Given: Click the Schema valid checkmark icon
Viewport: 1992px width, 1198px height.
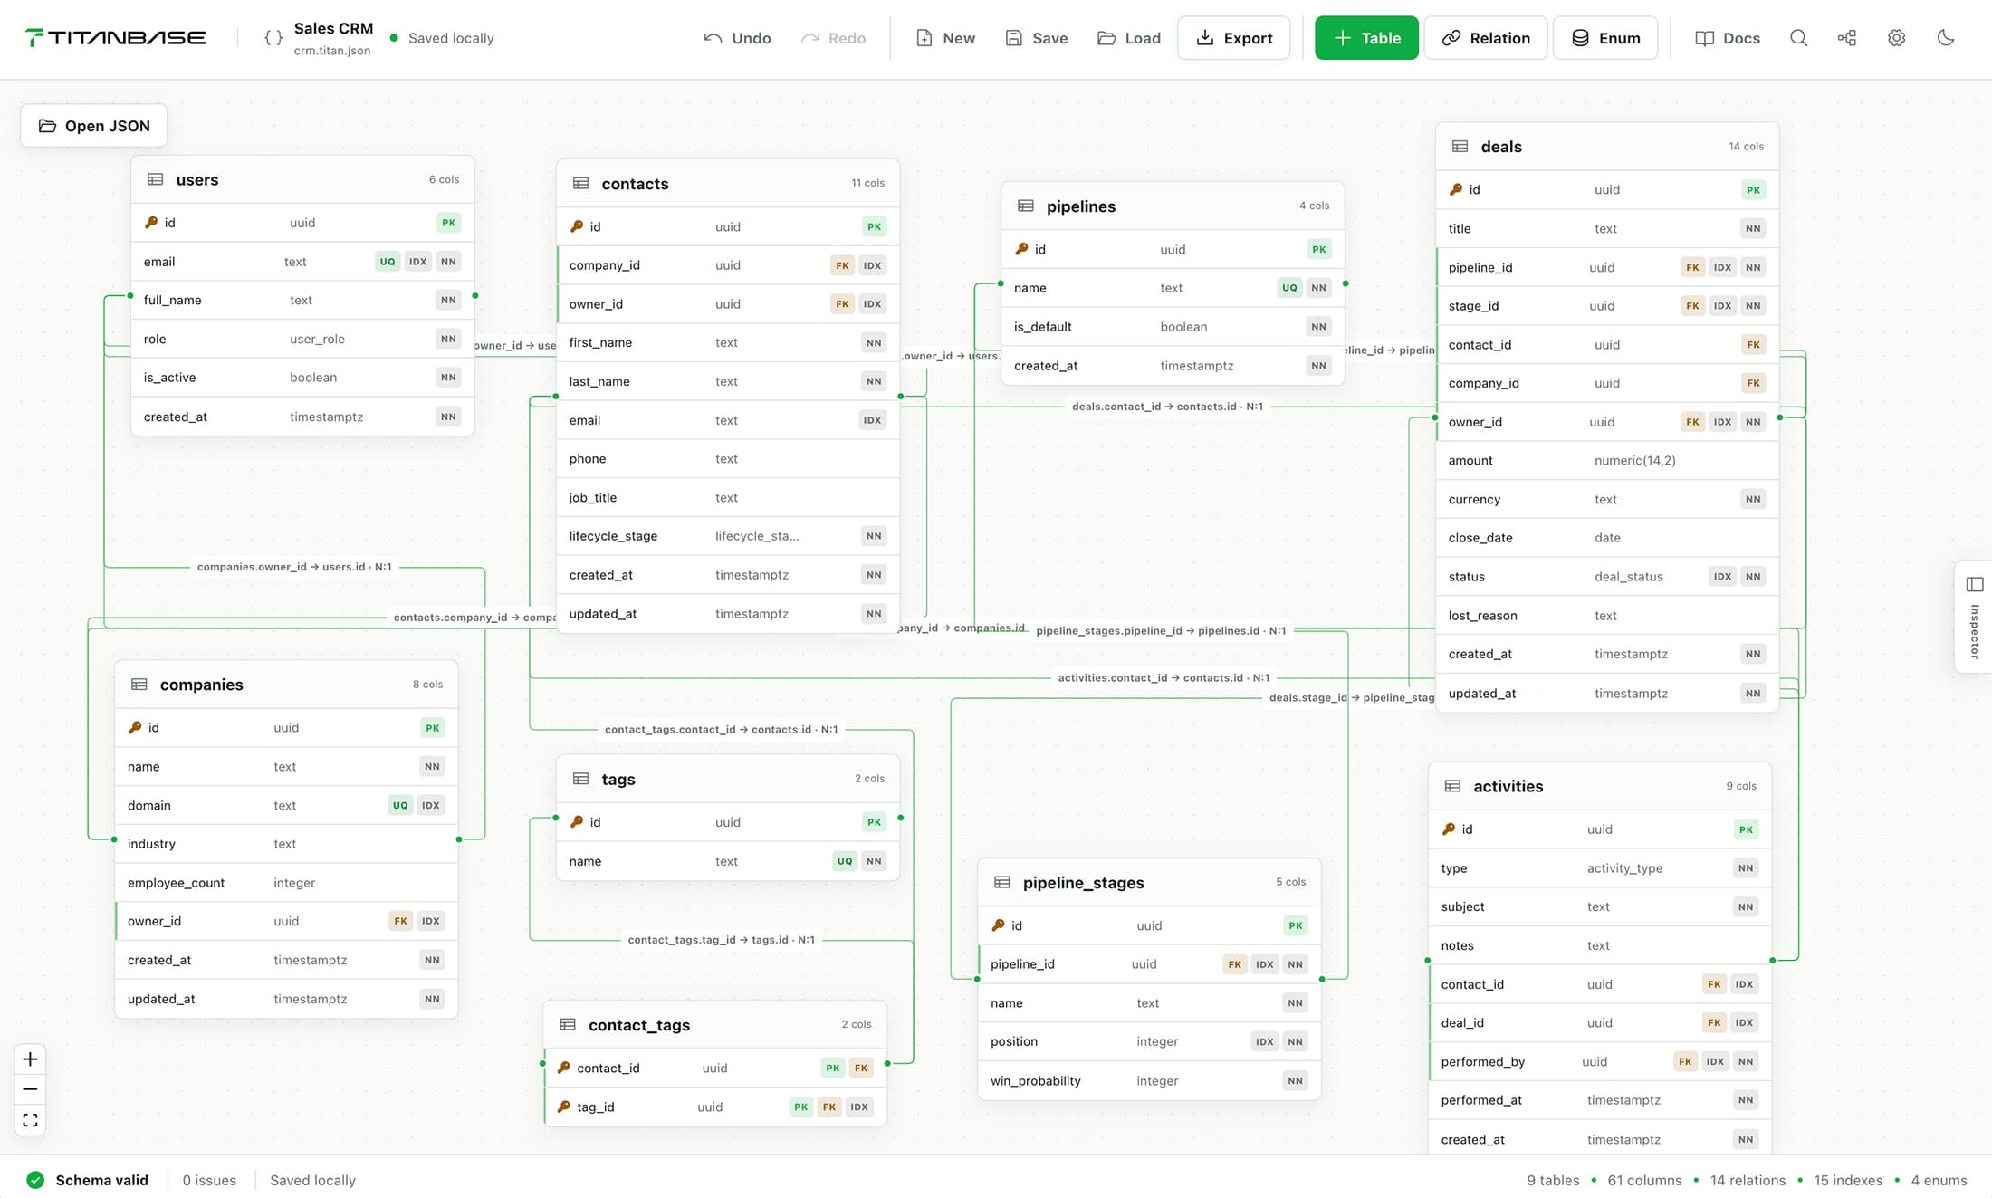Looking at the screenshot, I should pos(35,1180).
